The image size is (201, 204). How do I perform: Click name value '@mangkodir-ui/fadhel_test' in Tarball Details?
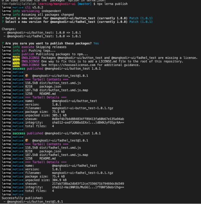(x=74, y=166)
